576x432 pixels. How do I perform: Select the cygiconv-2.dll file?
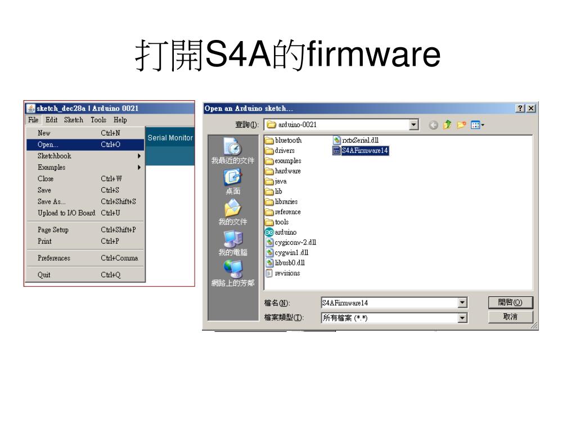point(291,242)
